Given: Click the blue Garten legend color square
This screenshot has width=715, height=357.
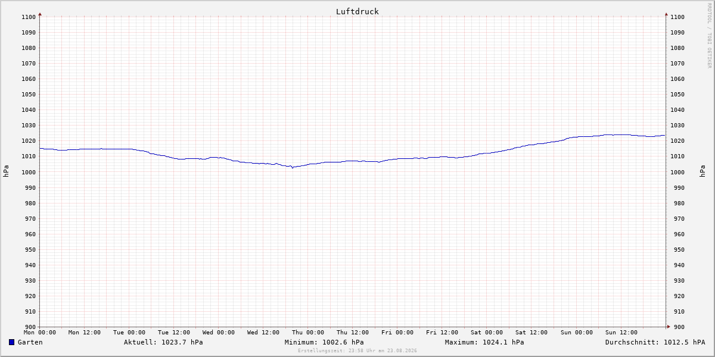Looking at the screenshot, I should [11, 342].
